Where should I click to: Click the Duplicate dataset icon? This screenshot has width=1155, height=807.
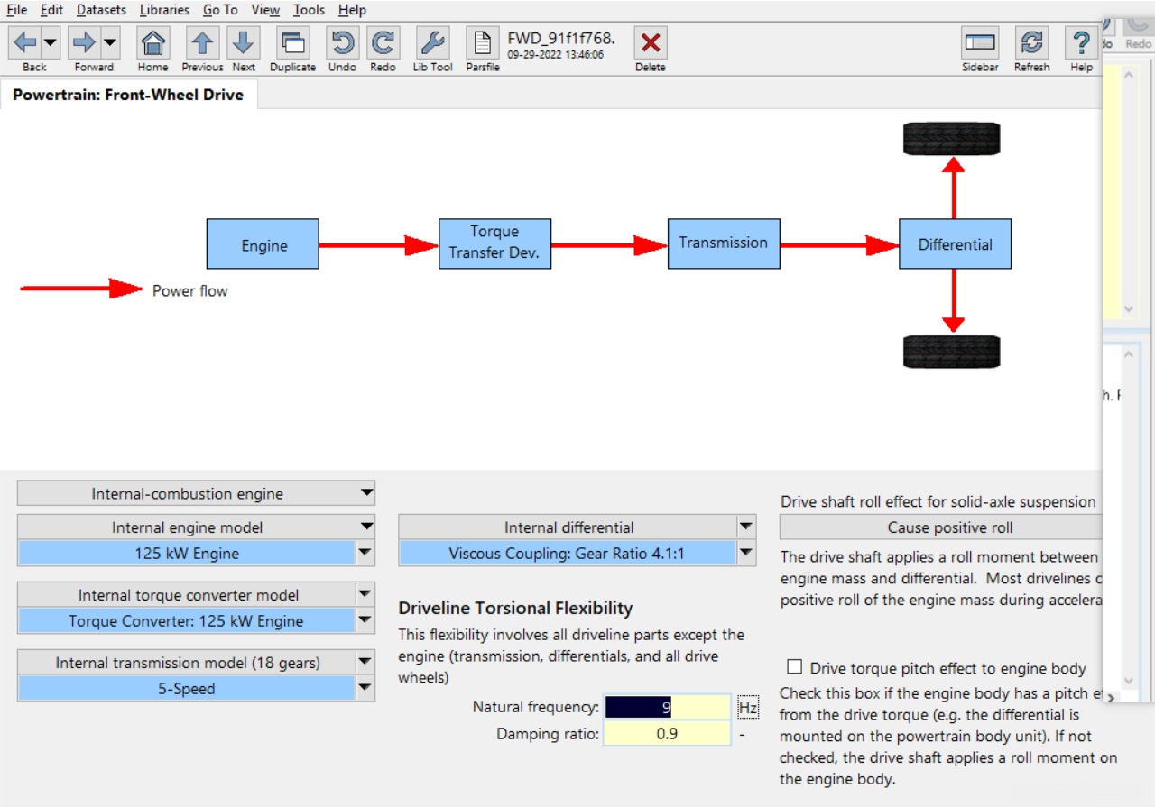292,42
